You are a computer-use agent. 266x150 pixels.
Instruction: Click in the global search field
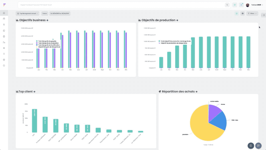pos(121,5)
